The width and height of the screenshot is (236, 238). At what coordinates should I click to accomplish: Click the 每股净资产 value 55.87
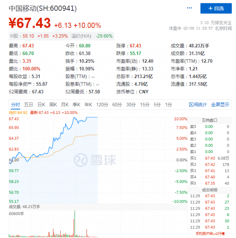42,84
